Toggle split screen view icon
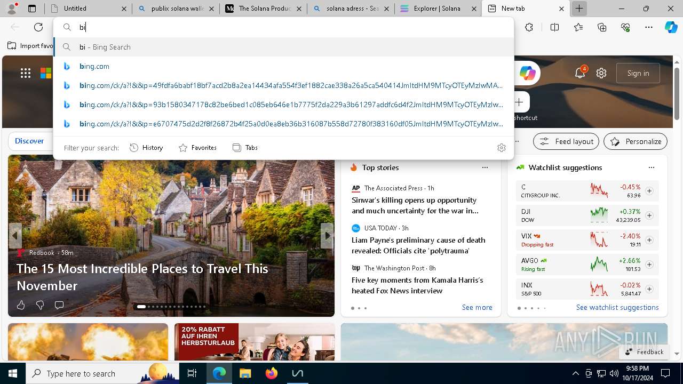This screenshot has height=384, width=683. click(554, 27)
